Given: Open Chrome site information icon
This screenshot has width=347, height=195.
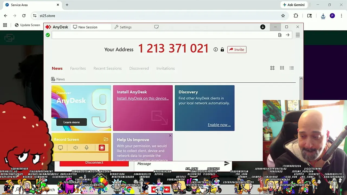Looking at the screenshot, I should (35, 16).
